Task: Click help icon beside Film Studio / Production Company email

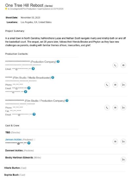Action: (x=34, y=114)
